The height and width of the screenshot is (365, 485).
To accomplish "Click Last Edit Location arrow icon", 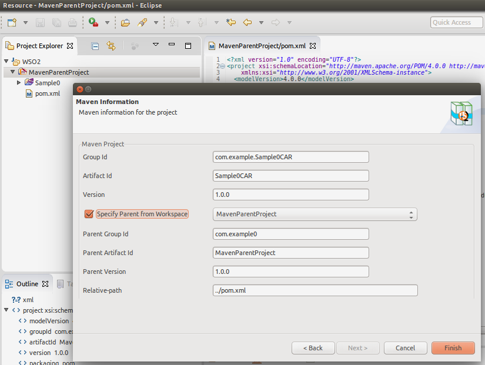I will (x=231, y=23).
